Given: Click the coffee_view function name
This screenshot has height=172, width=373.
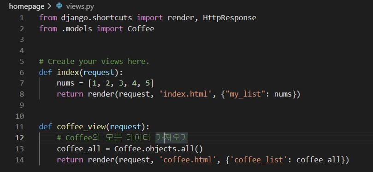Looking at the screenshot, I should point(81,127).
